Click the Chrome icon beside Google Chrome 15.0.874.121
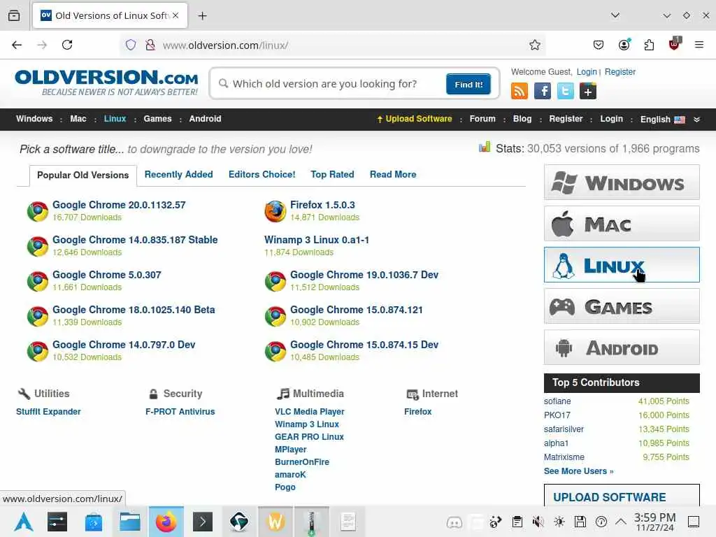 coord(275,316)
